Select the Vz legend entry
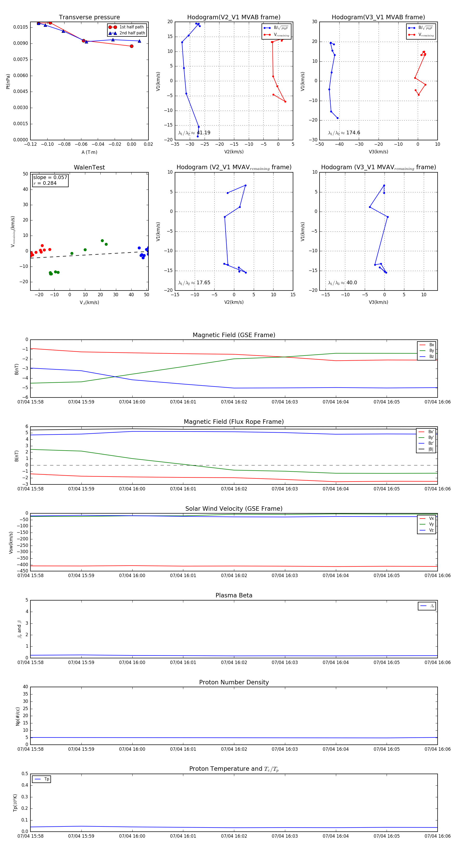The width and height of the screenshot is (468, 859). point(427,530)
